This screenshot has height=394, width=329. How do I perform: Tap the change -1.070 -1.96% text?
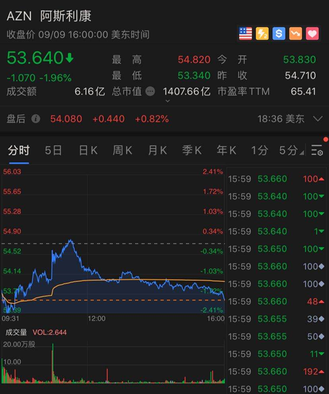(x=39, y=77)
